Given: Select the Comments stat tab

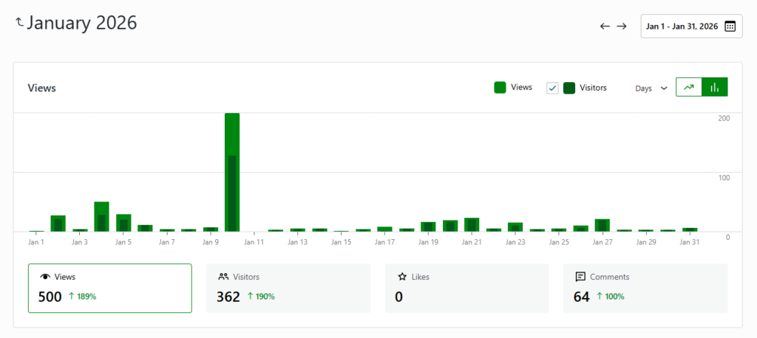Looking at the screenshot, I should pos(645,288).
